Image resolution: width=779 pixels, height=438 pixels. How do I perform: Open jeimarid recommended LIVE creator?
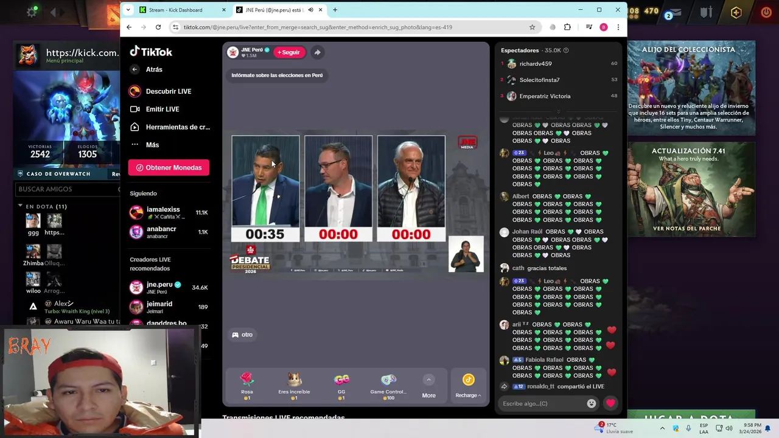pyautogui.click(x=169, y=307)
